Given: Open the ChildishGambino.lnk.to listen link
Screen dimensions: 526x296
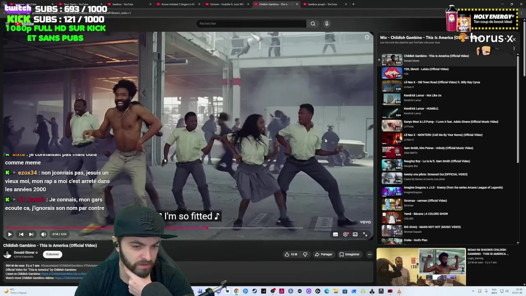Looking at the screenshot, I should coord(64,274).
